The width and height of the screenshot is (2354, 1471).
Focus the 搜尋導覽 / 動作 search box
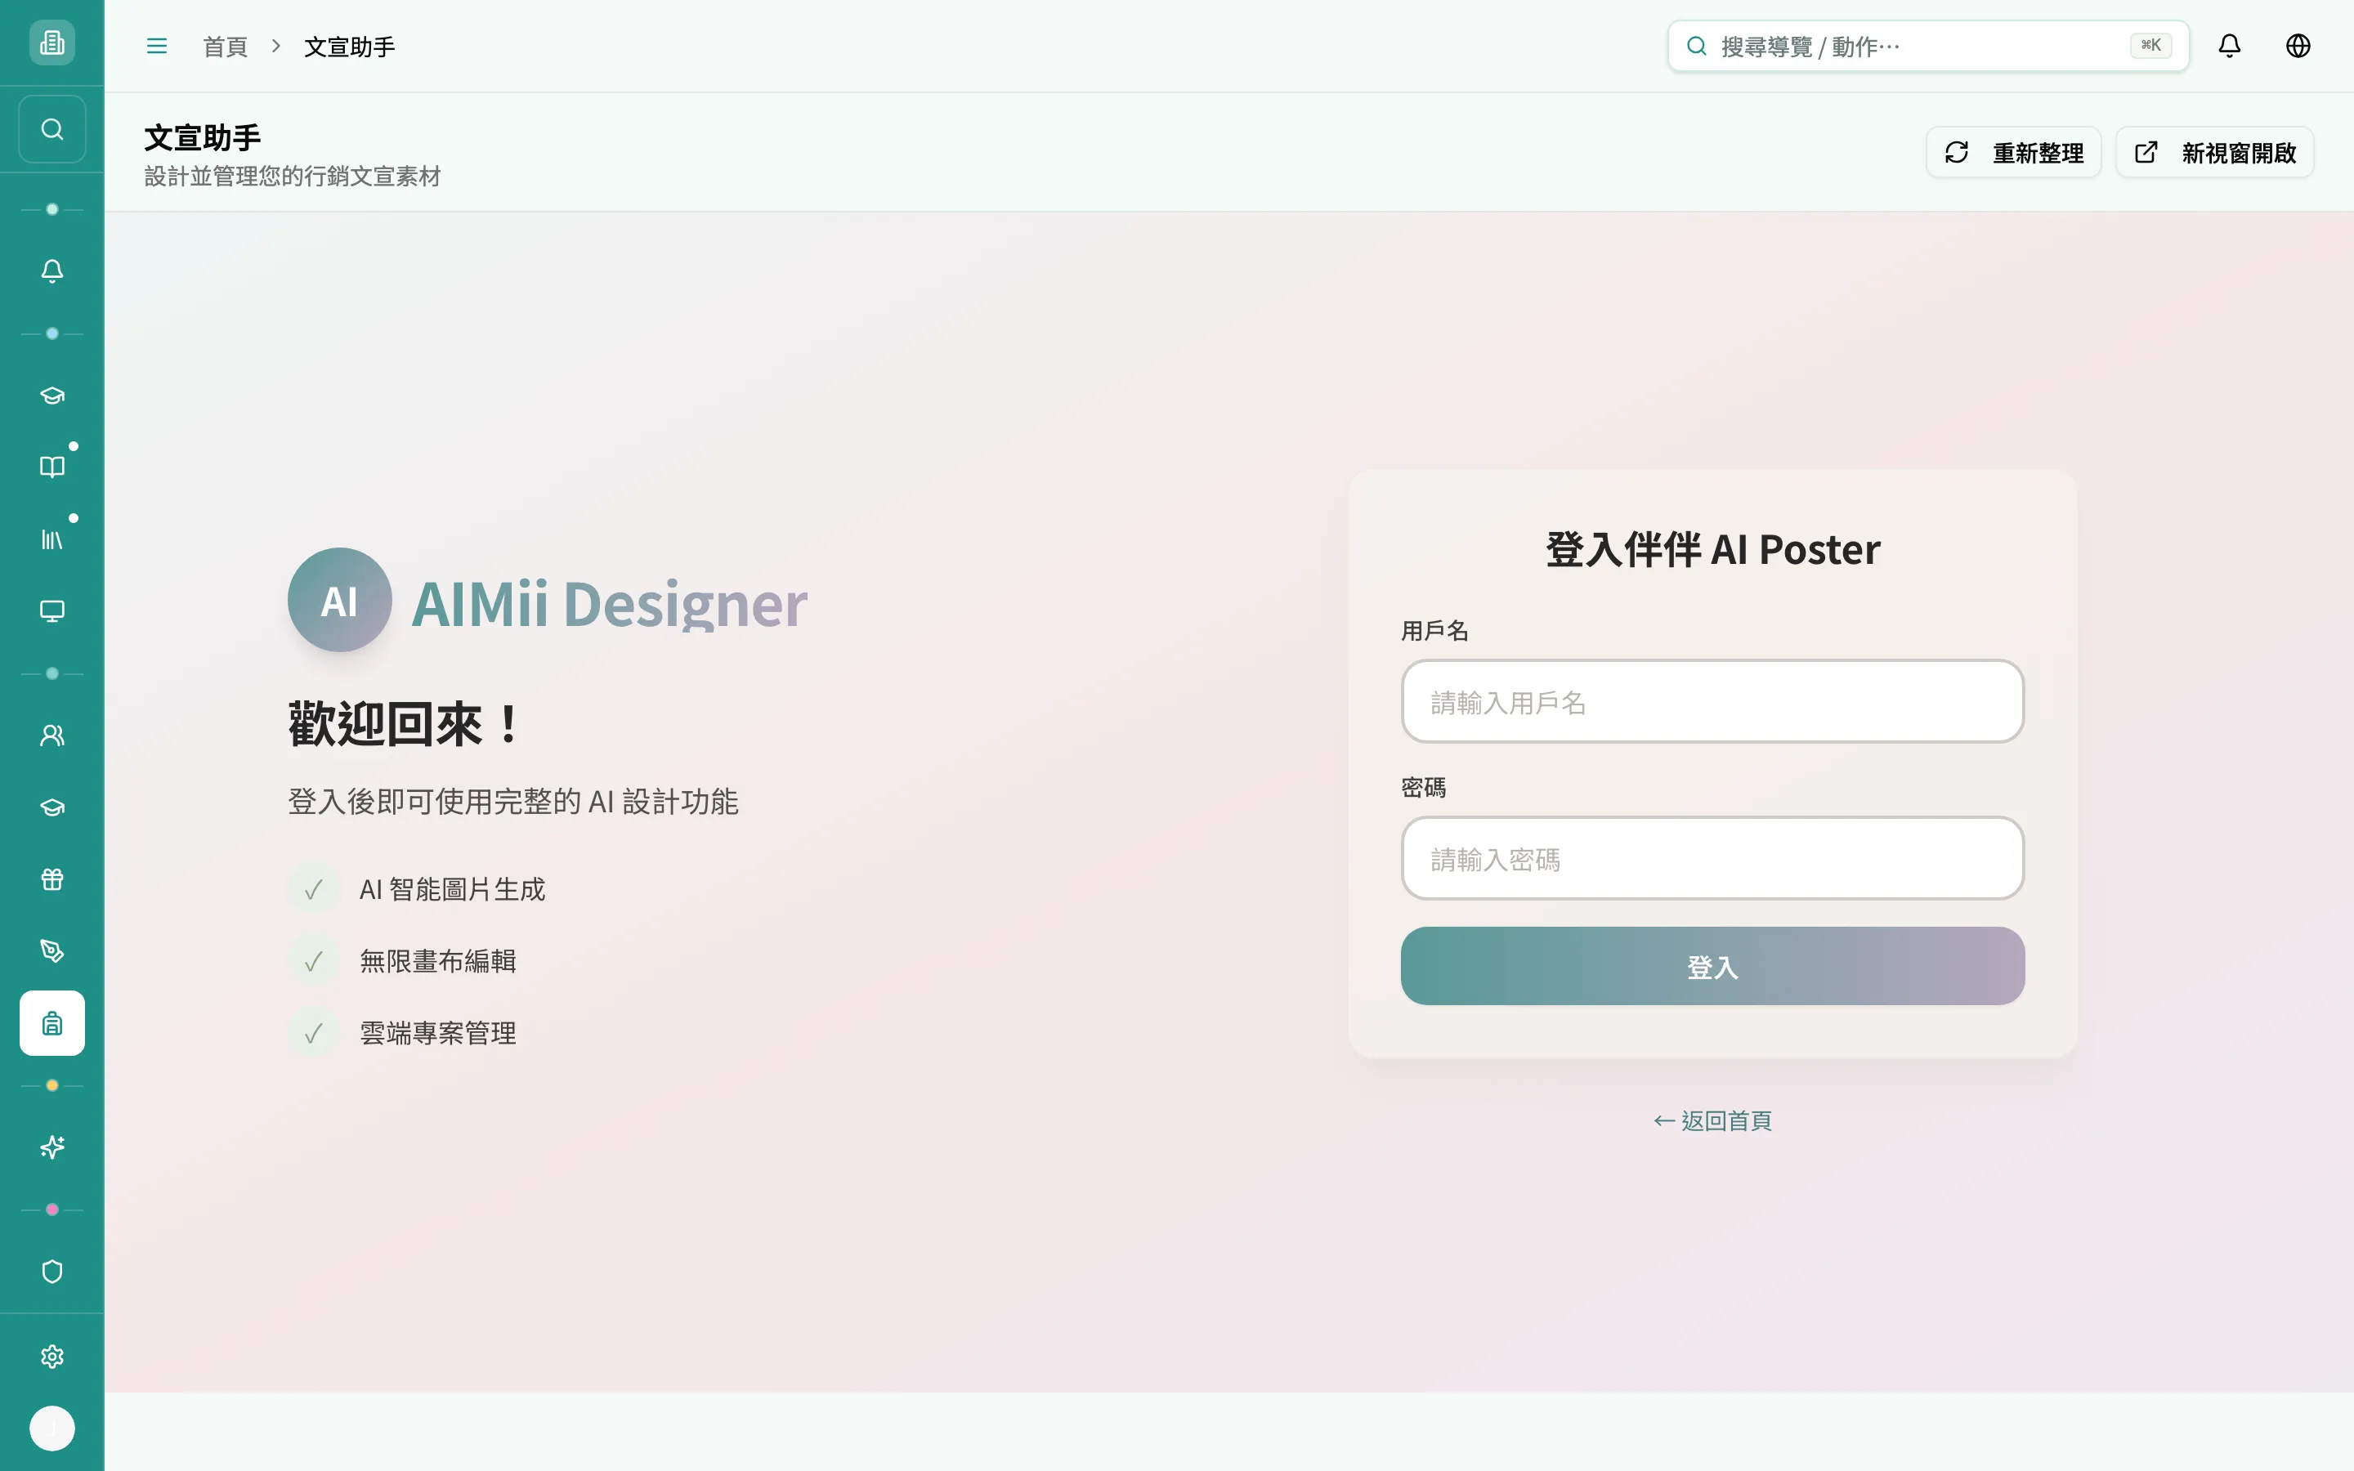coord(1928,46)
